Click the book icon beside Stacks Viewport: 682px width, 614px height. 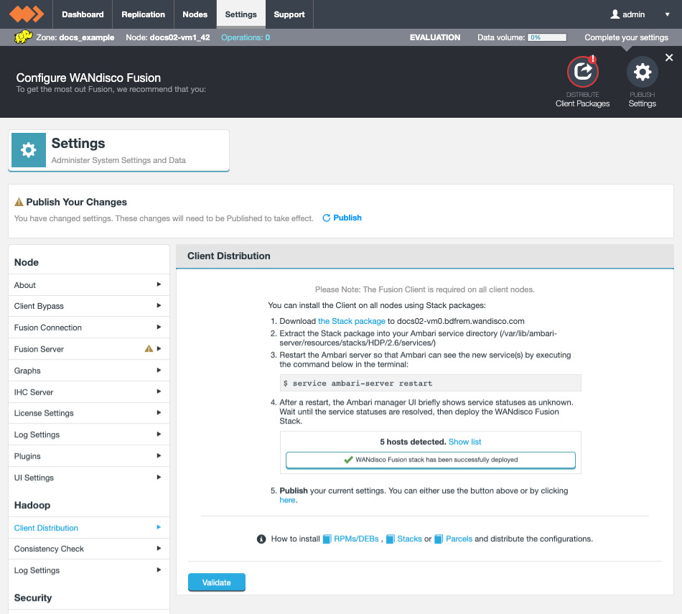point(390,539)
